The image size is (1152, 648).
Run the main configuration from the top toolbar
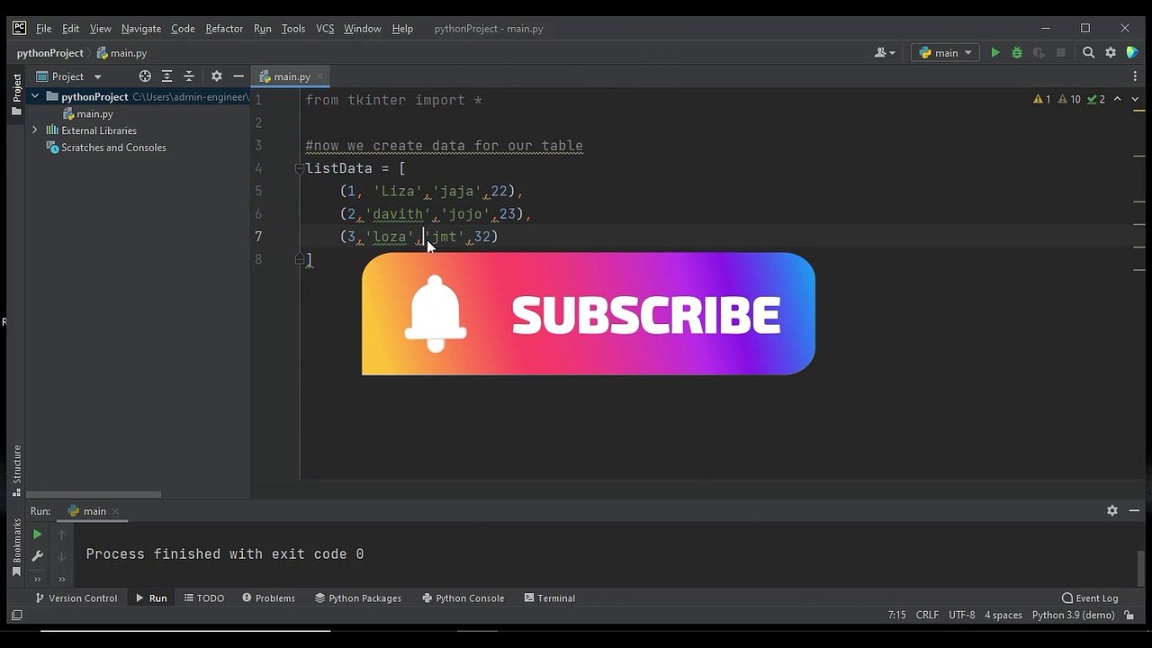[x=995, y=53]
